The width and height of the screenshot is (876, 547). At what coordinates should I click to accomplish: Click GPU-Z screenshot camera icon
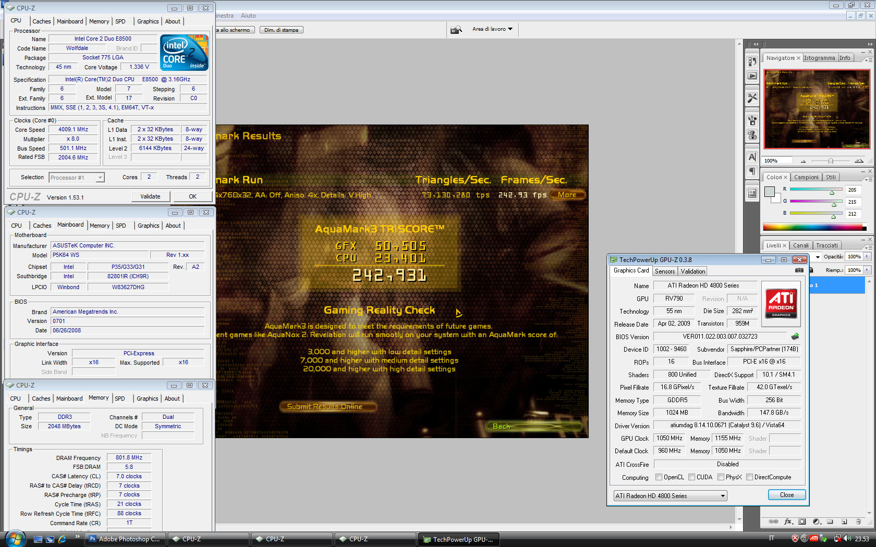click(x=799, y=270)
